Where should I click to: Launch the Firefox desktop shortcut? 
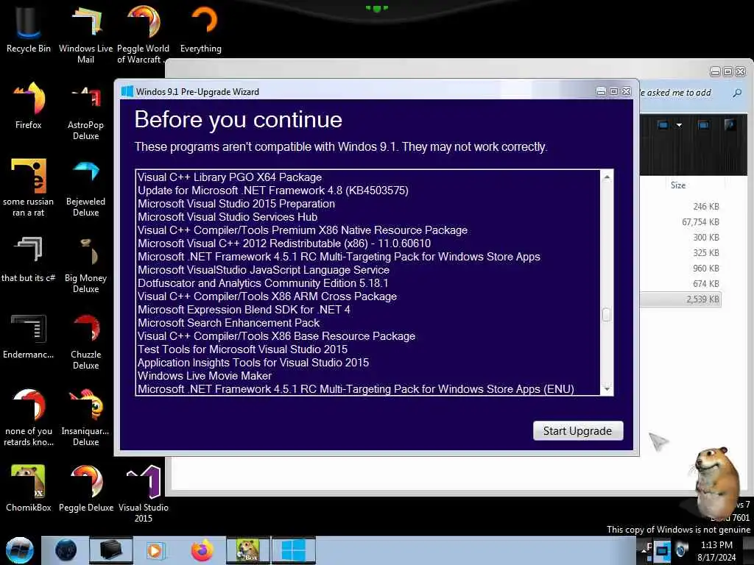tap(29, 106)
